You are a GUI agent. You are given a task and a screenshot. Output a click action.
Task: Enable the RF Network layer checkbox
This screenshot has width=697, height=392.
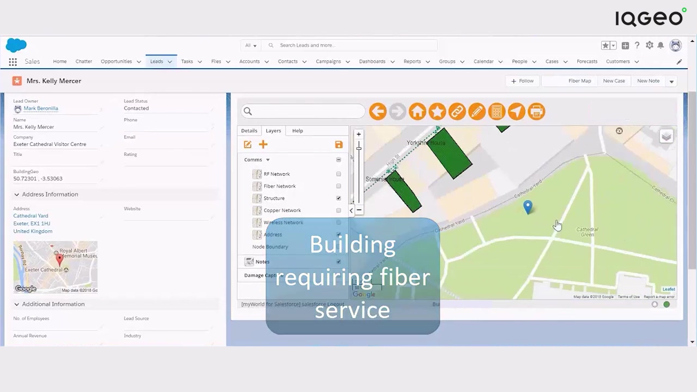click(339, 174)
